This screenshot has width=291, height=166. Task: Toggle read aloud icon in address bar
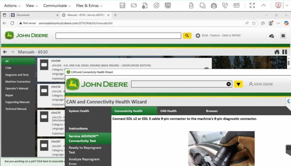coord(247,23)
